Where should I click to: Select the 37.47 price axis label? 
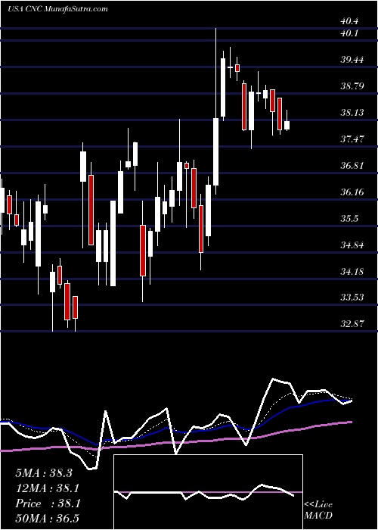pos(352,139)
